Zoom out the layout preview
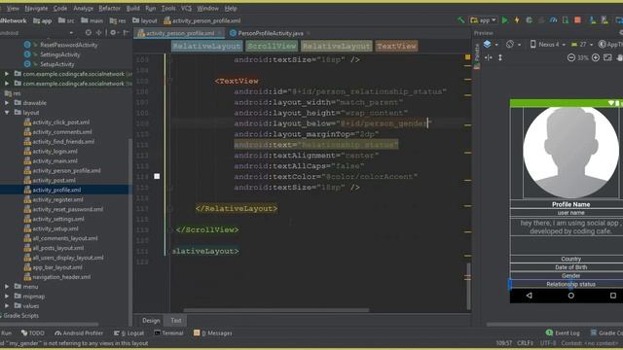 tap(571, 57)
